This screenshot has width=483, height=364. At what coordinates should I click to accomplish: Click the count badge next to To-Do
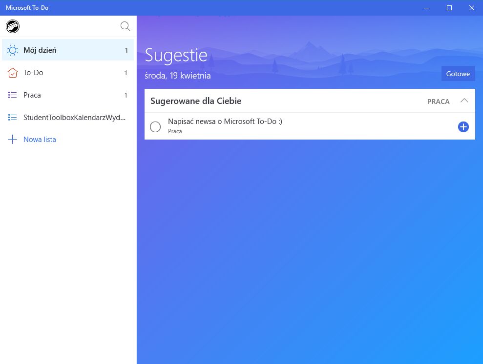126,73
